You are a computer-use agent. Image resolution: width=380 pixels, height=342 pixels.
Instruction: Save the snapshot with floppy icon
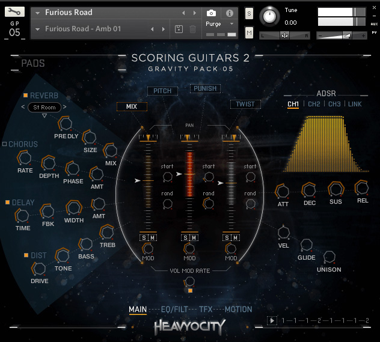(179, 29)
